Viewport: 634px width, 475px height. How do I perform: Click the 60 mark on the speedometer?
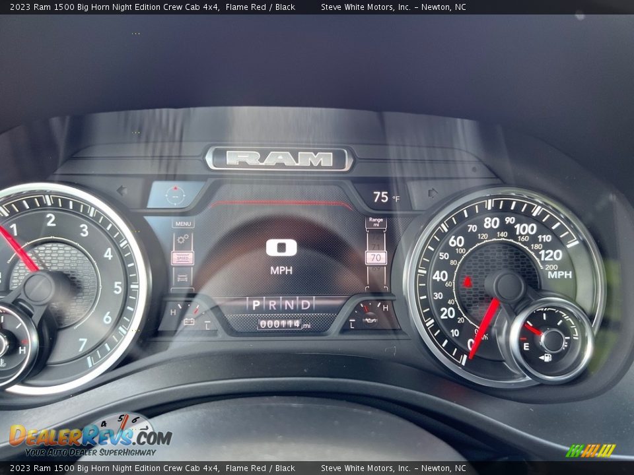point(456,241)
